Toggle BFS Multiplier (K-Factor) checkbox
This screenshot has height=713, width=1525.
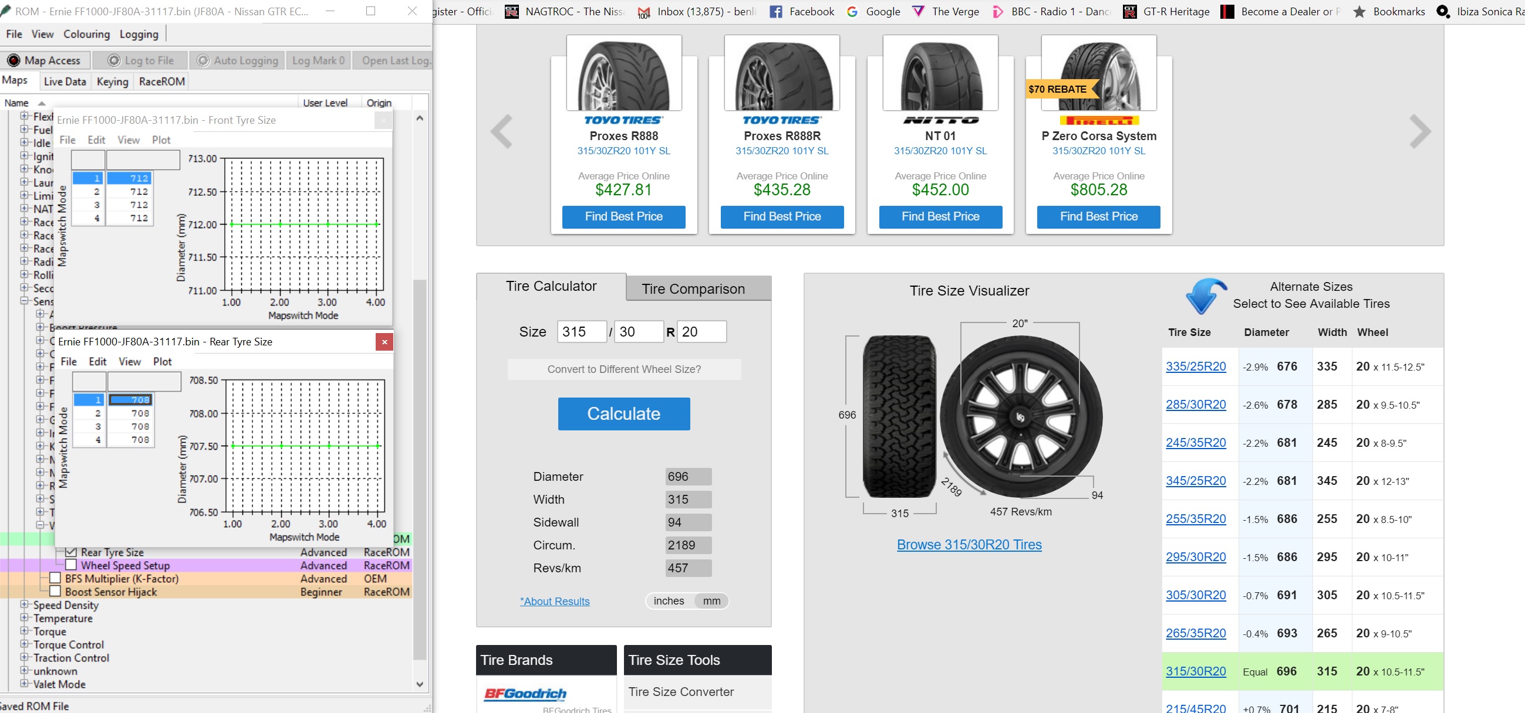55,578
